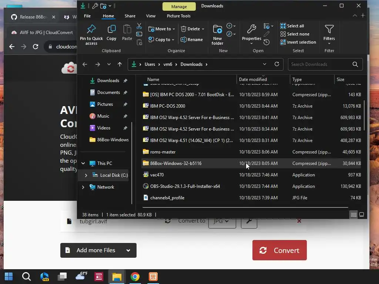379x284 pixels.
Task: Select OBS-Studio-29.1.3-Full-Installer-x64
Action: (251, 186)
